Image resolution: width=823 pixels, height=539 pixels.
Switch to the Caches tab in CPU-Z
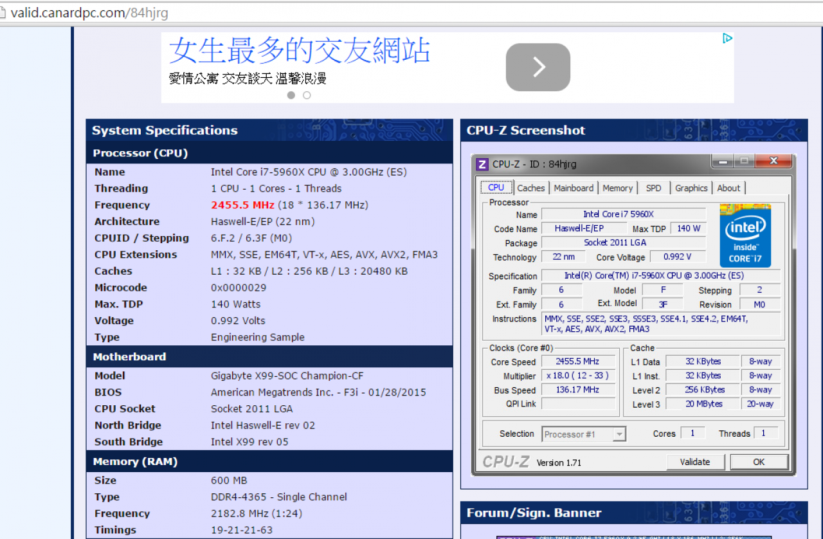tap(531, 188)
